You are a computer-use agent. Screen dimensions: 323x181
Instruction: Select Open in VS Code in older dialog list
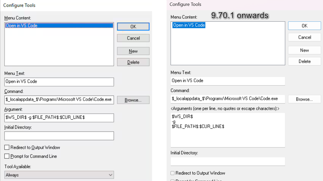click(22, 25)
